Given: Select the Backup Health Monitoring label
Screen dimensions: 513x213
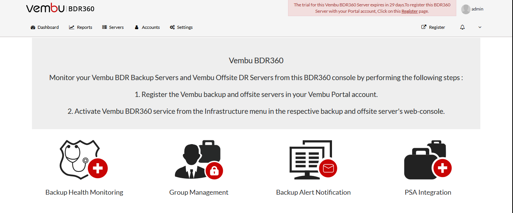Looking at the screenshot, I should tap(84, 192).
